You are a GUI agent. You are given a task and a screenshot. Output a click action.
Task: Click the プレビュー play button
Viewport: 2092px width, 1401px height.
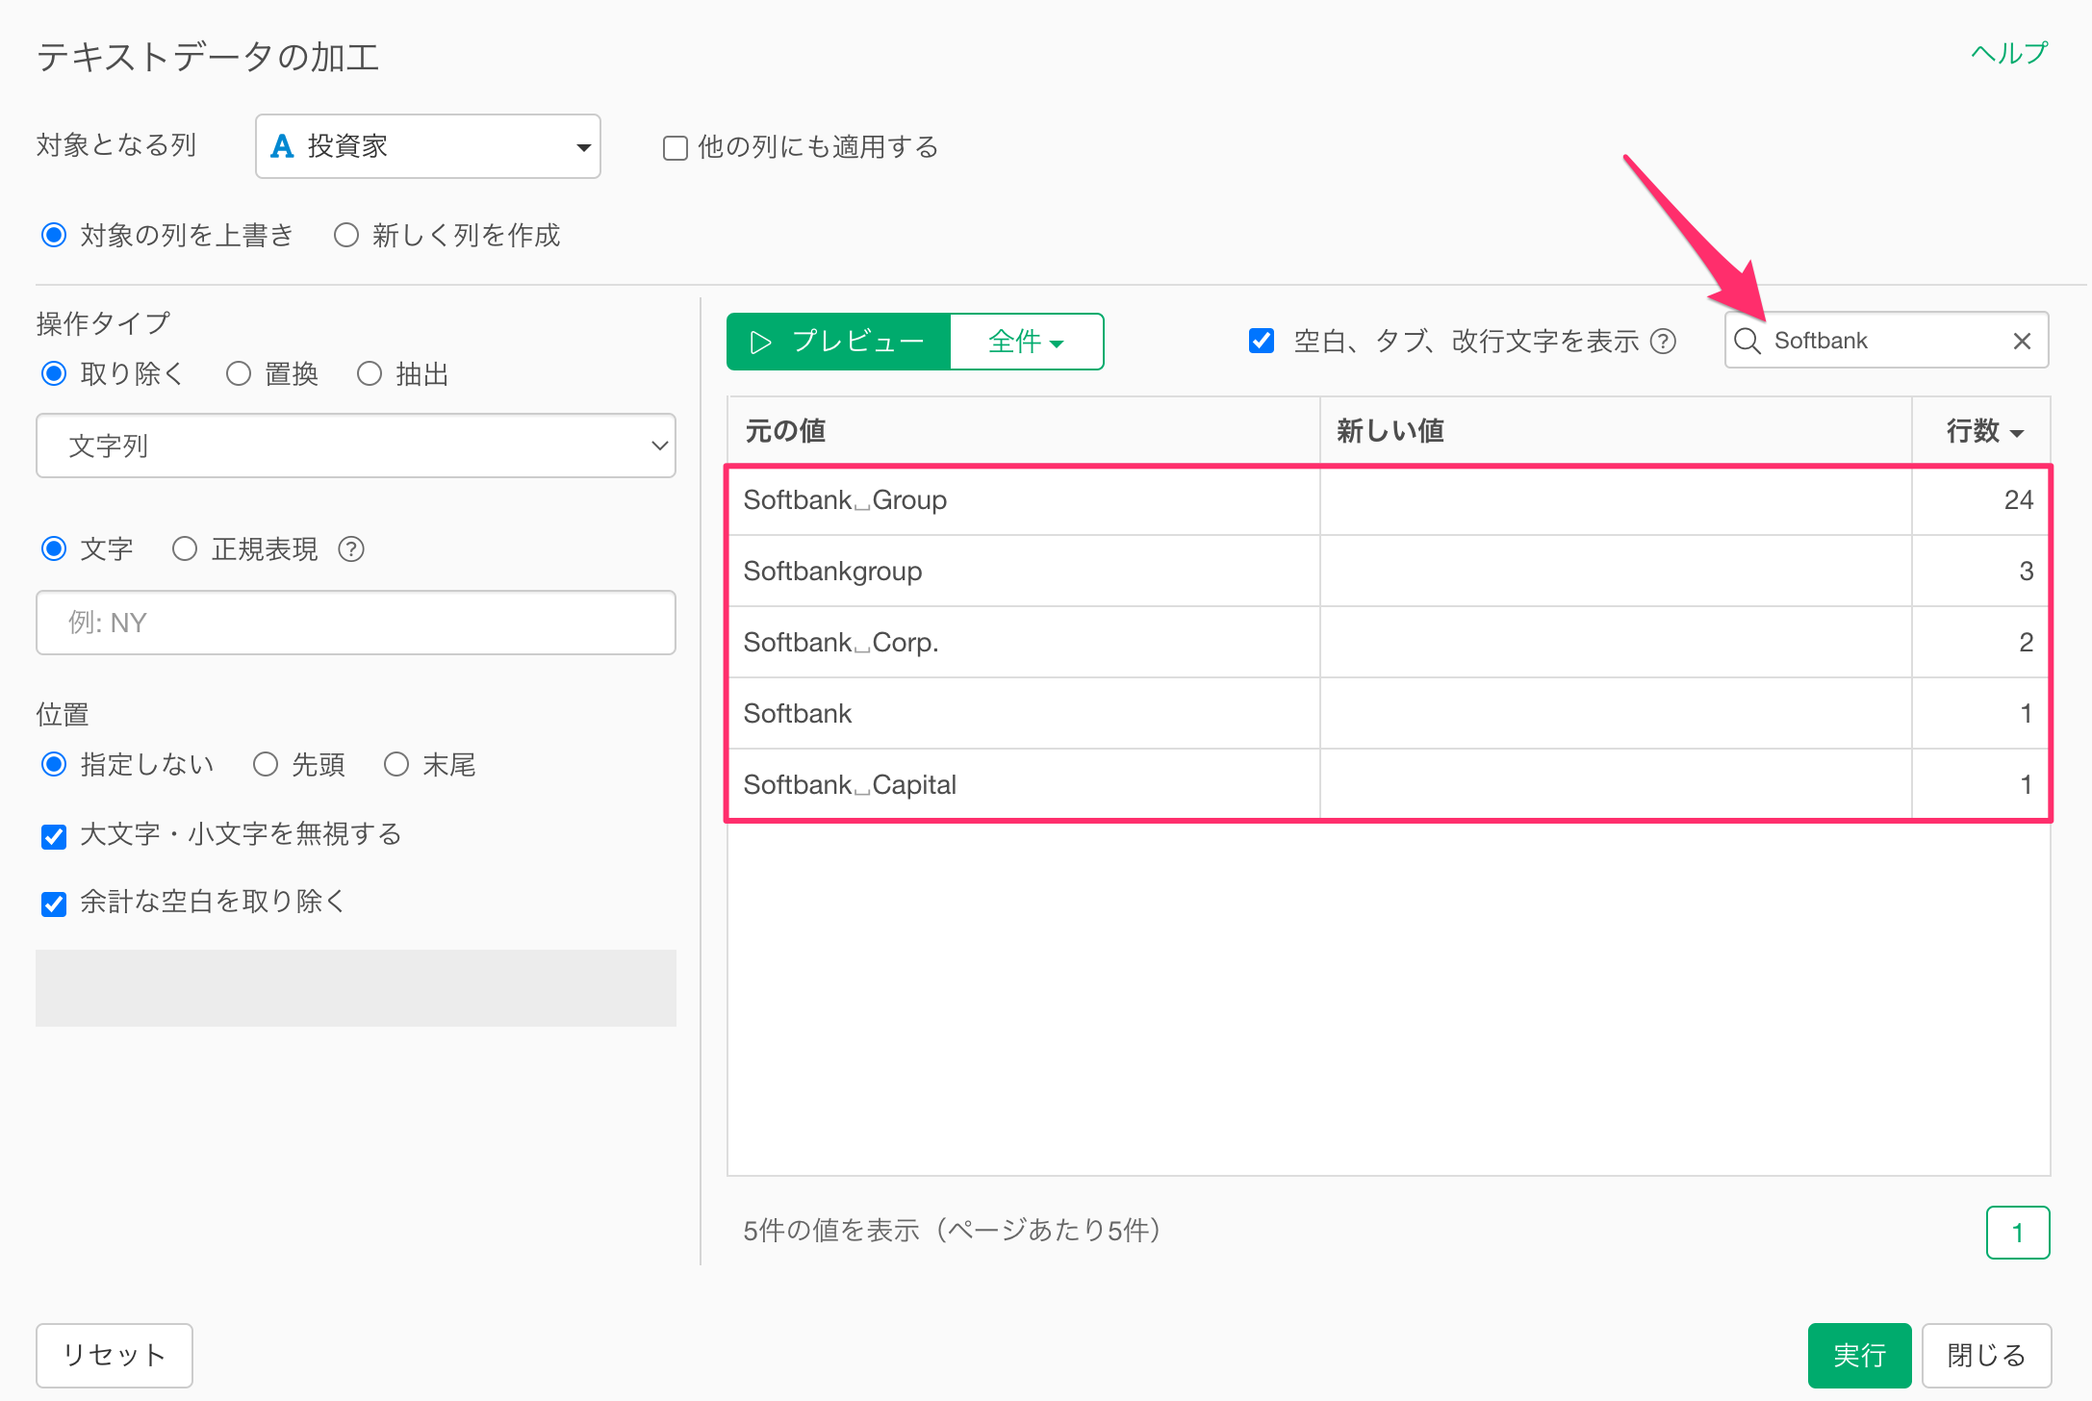pyautogui.click(x=838, y=342)
